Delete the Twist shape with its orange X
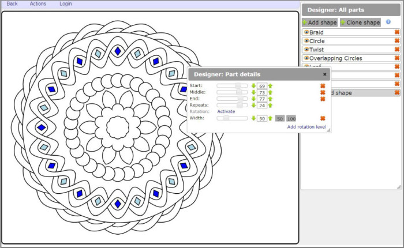 pos(397,49)
